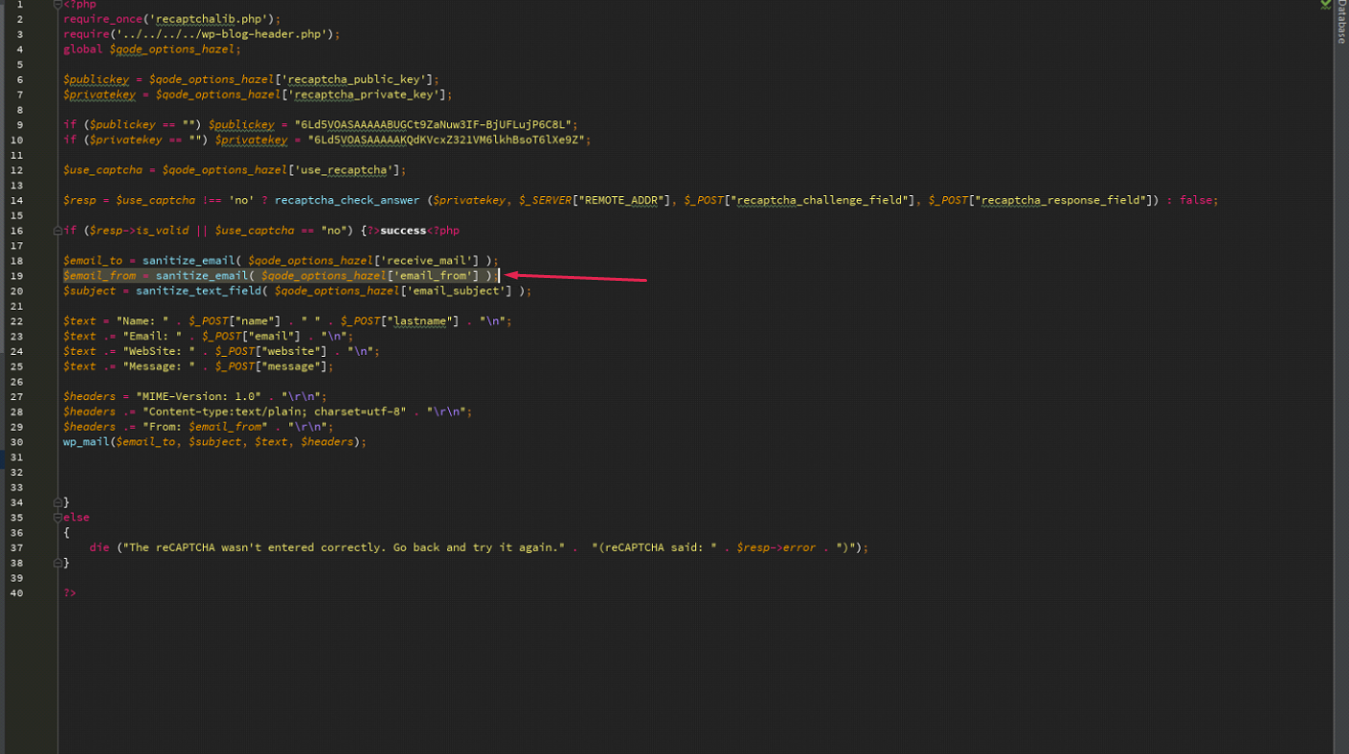Click $email_to variable on line 18
Image resolution: width=1349 pixels, height=754 pixels.
pos(92,261)
